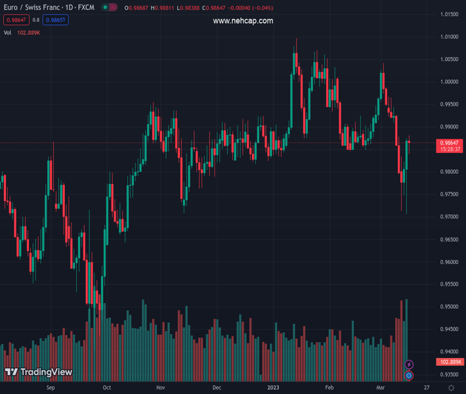This screenshot has height=394, width=466.
Task: Select the Vol indicator legend label
Action: pos(7,32)
